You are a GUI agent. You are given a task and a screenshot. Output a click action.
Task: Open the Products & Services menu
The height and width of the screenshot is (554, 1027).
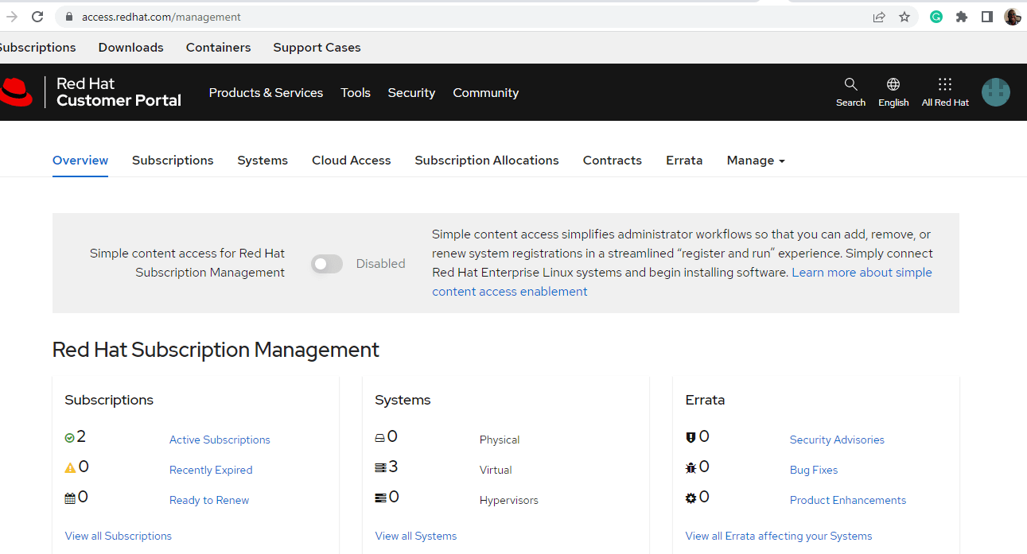point(266,93)
